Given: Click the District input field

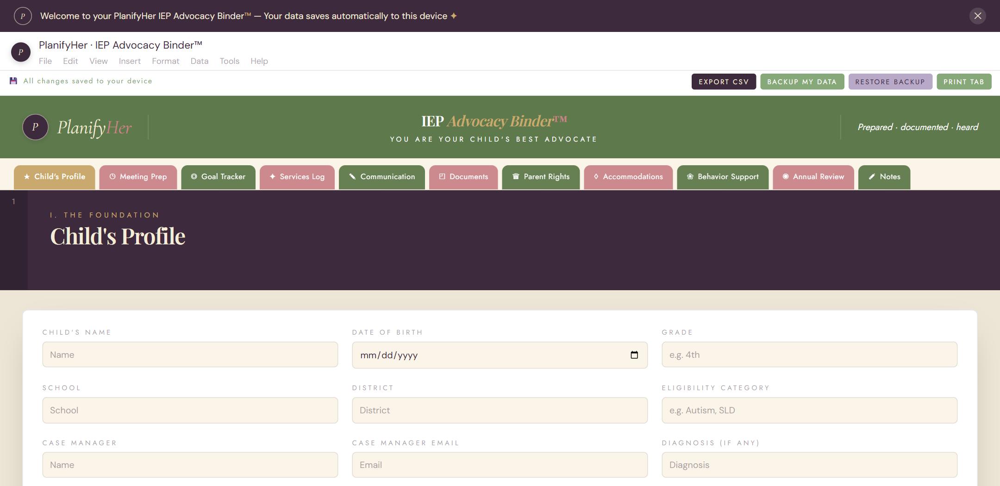Looking at the screenshot, I should (500, 410).
